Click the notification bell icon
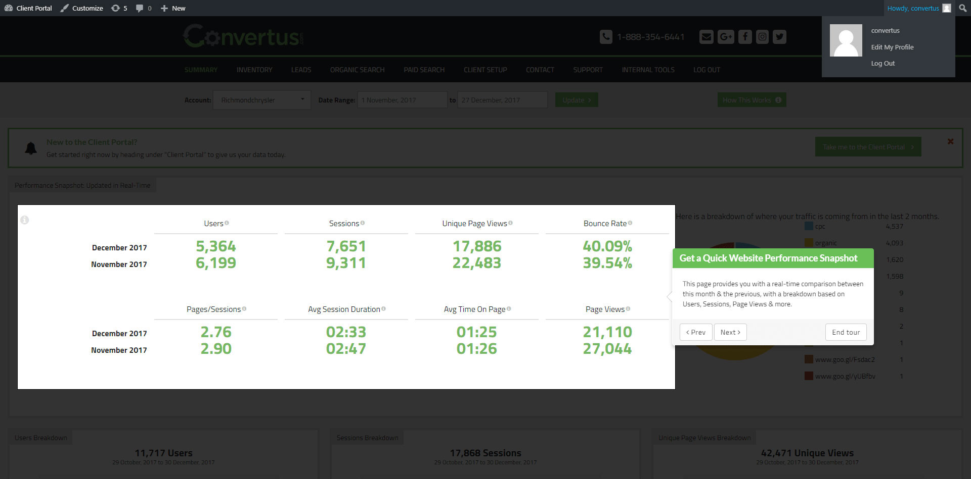971x479 pixels. (31, 148)
